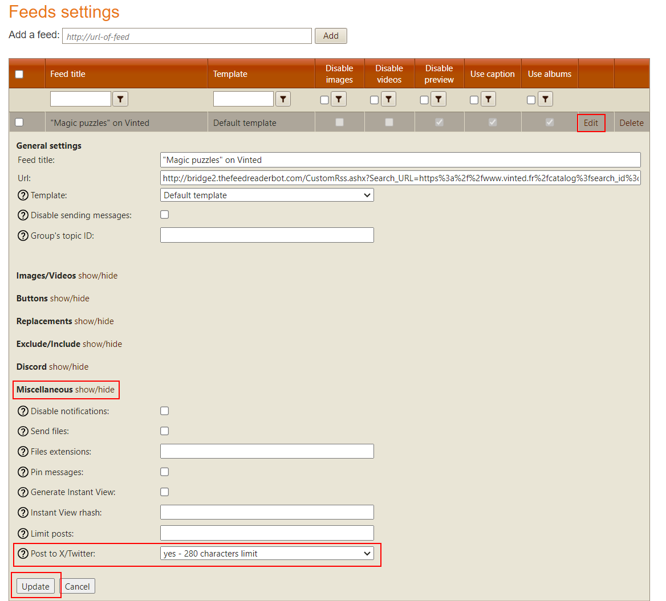This screenshot has height=601, width=666.
Task: Click Delete for the Magic puzzles feed
Action: pyautogui.click(x=631, y=123)
